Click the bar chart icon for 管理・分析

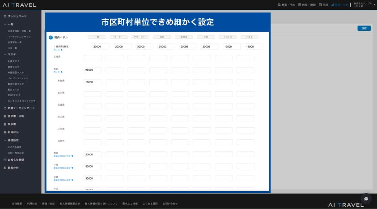click(333, 5)
